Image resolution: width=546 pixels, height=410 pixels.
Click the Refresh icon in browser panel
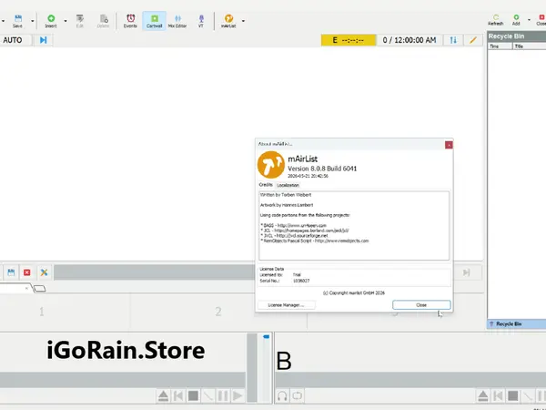496,20
